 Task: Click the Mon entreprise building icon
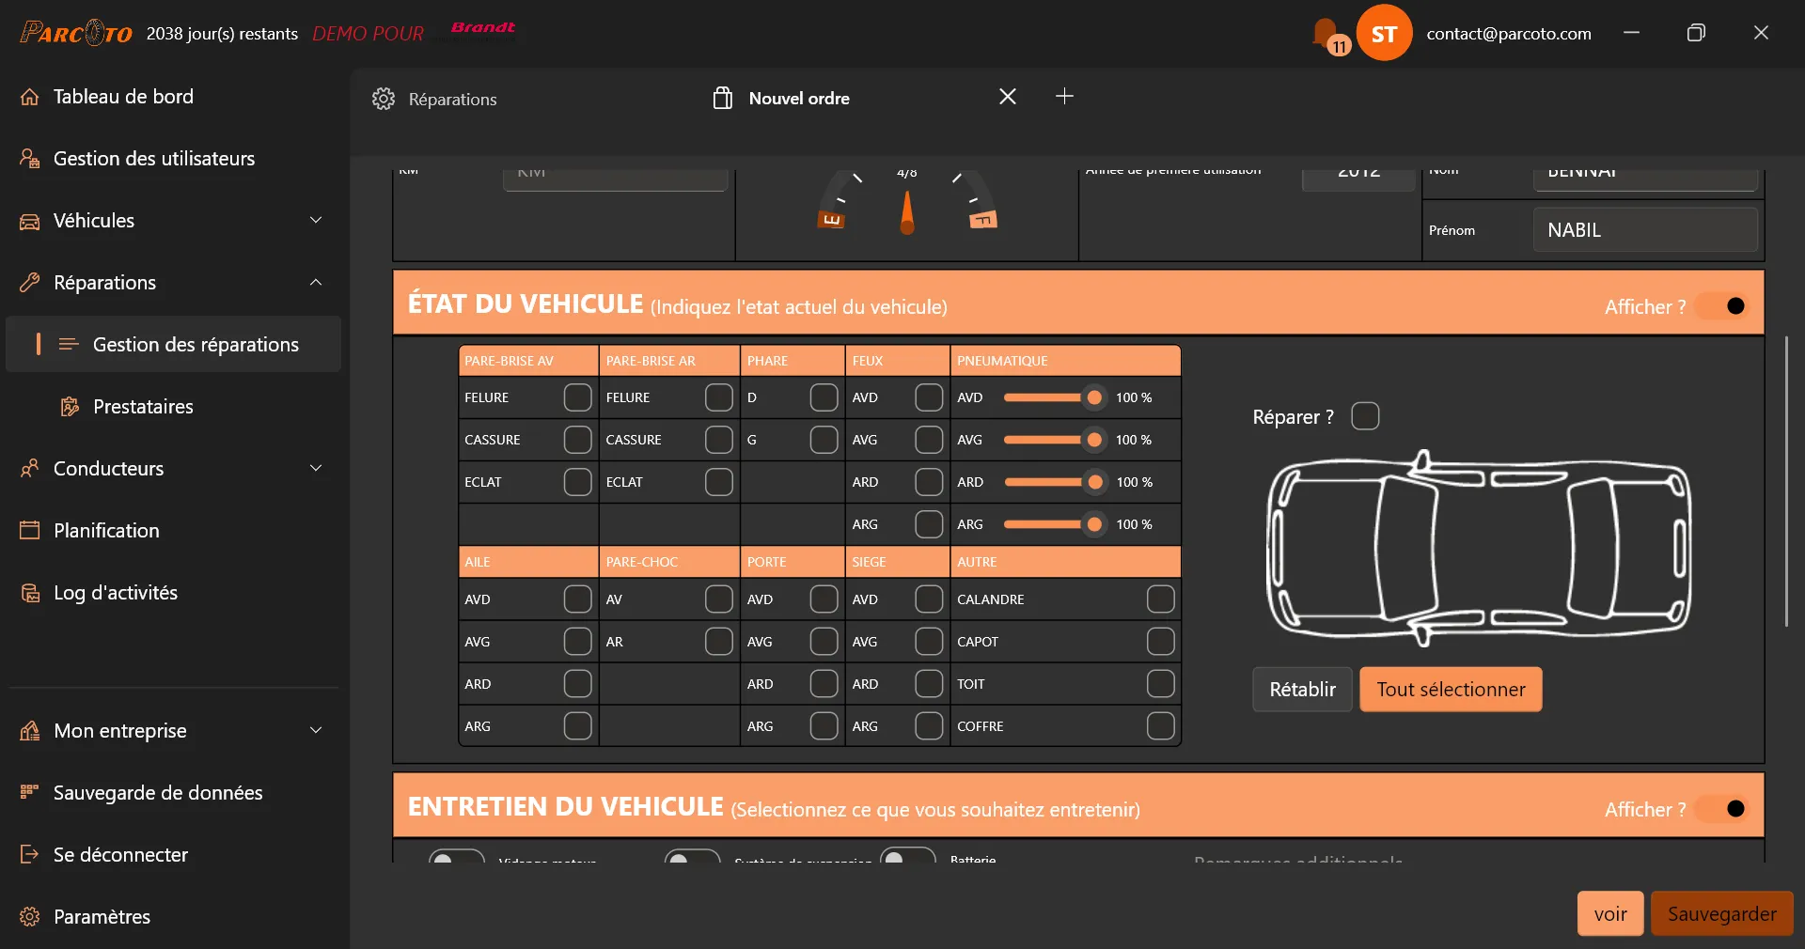pos(30,731)
